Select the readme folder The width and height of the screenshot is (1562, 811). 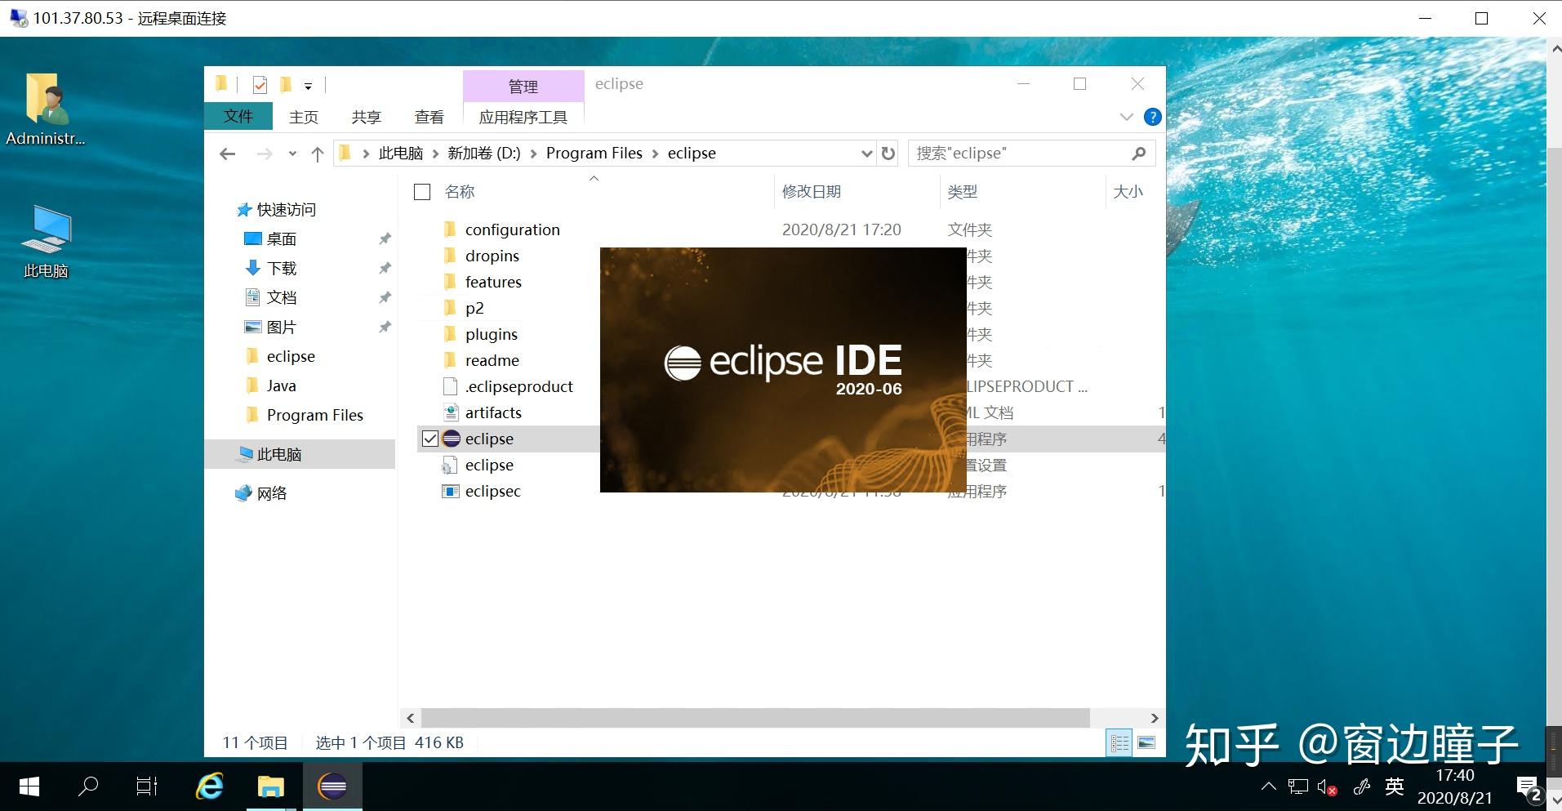click(492, 360)
